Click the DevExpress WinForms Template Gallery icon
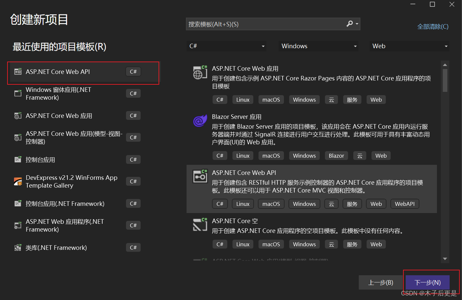The height and width of the screenshot is (300, 462). click(x=18, y=181)
